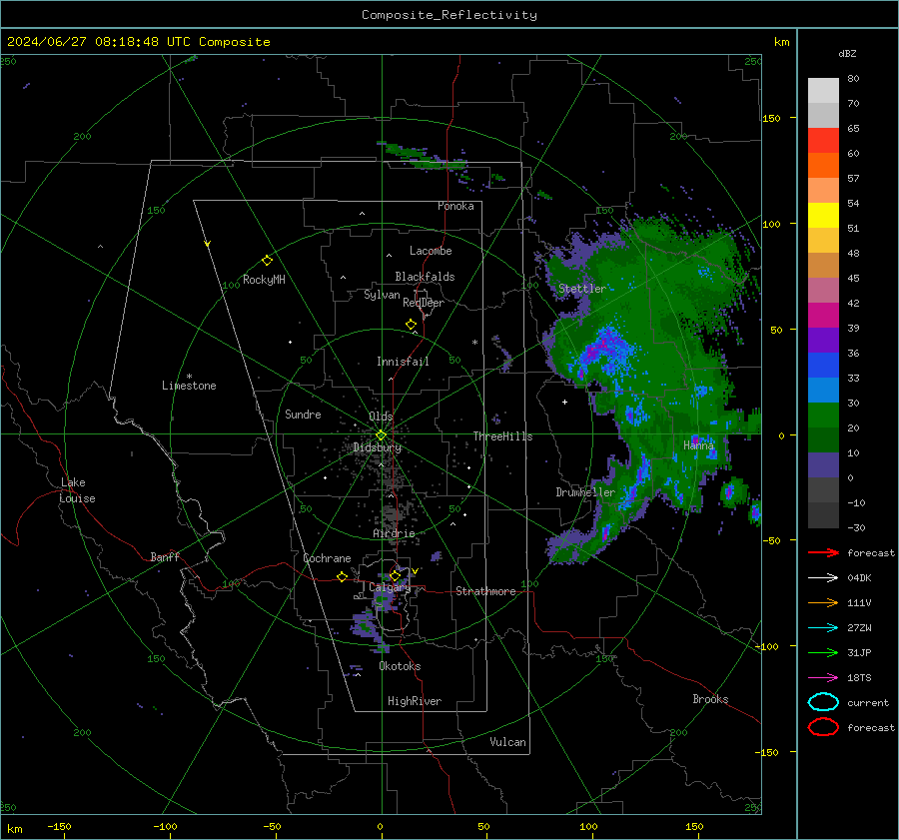Click the magenta 42 dBZ color swatch
This screenshot has height=840, width=899.
pyautogui.click(x=823, y=316)
